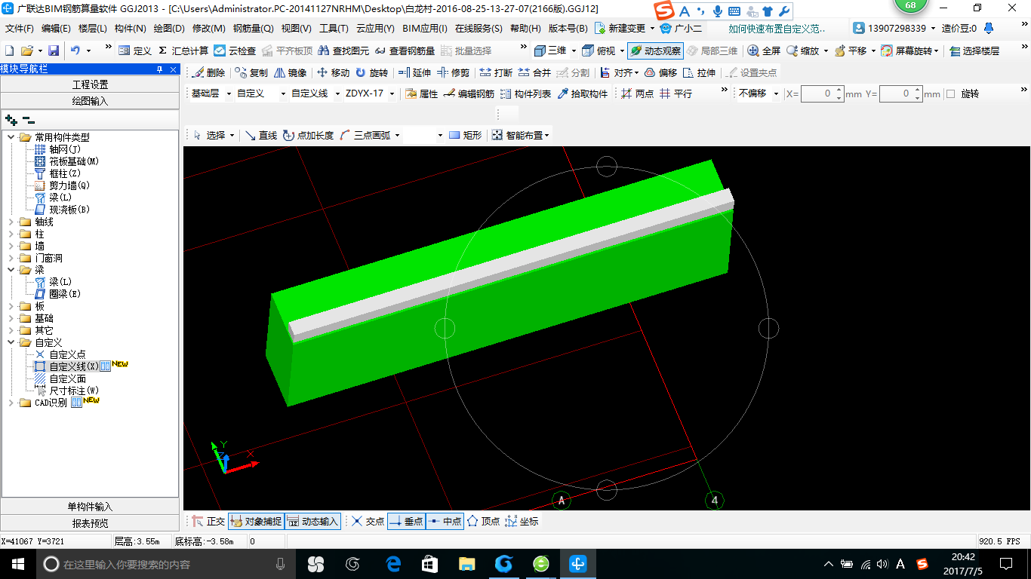Viewport: 1031px width, 579px height.
Task: Toggle 动态观察 (dynamic orbit) mode
Action: 655,51
